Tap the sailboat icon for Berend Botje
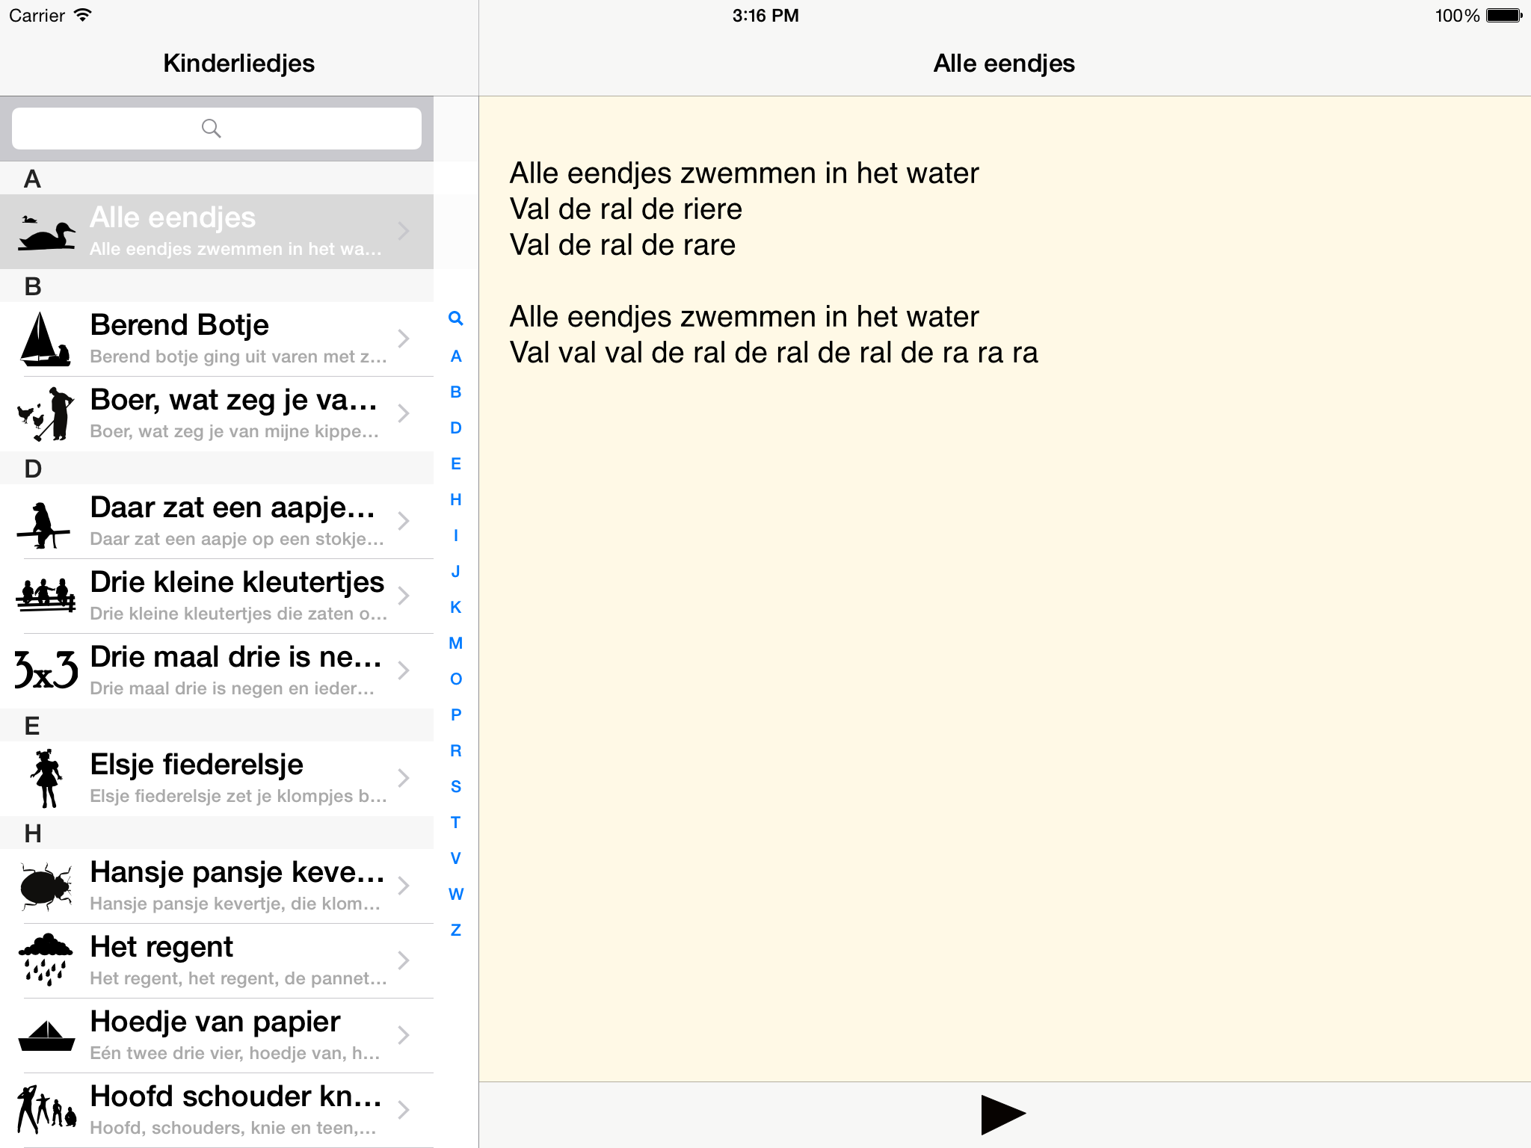The image size is (1531, 1148). click(46, 339)
